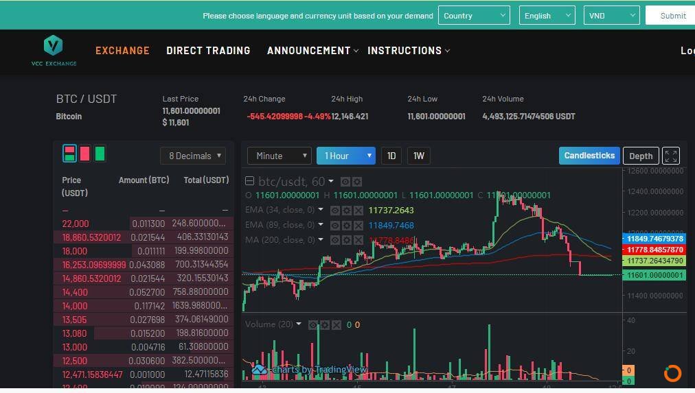Click the 11778.84857870 red price label
This screenshot has height=393, width=695.
(x=654, y=250)
